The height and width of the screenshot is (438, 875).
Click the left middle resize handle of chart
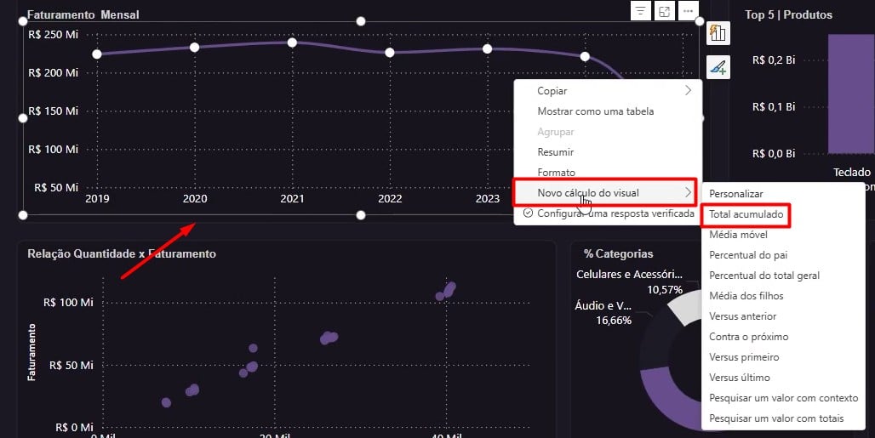[23, 118]
